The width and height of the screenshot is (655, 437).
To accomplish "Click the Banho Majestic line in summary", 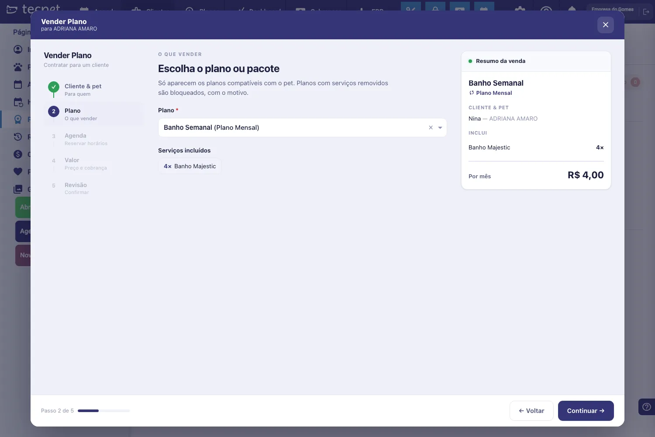I will click(x=536, y=147).
